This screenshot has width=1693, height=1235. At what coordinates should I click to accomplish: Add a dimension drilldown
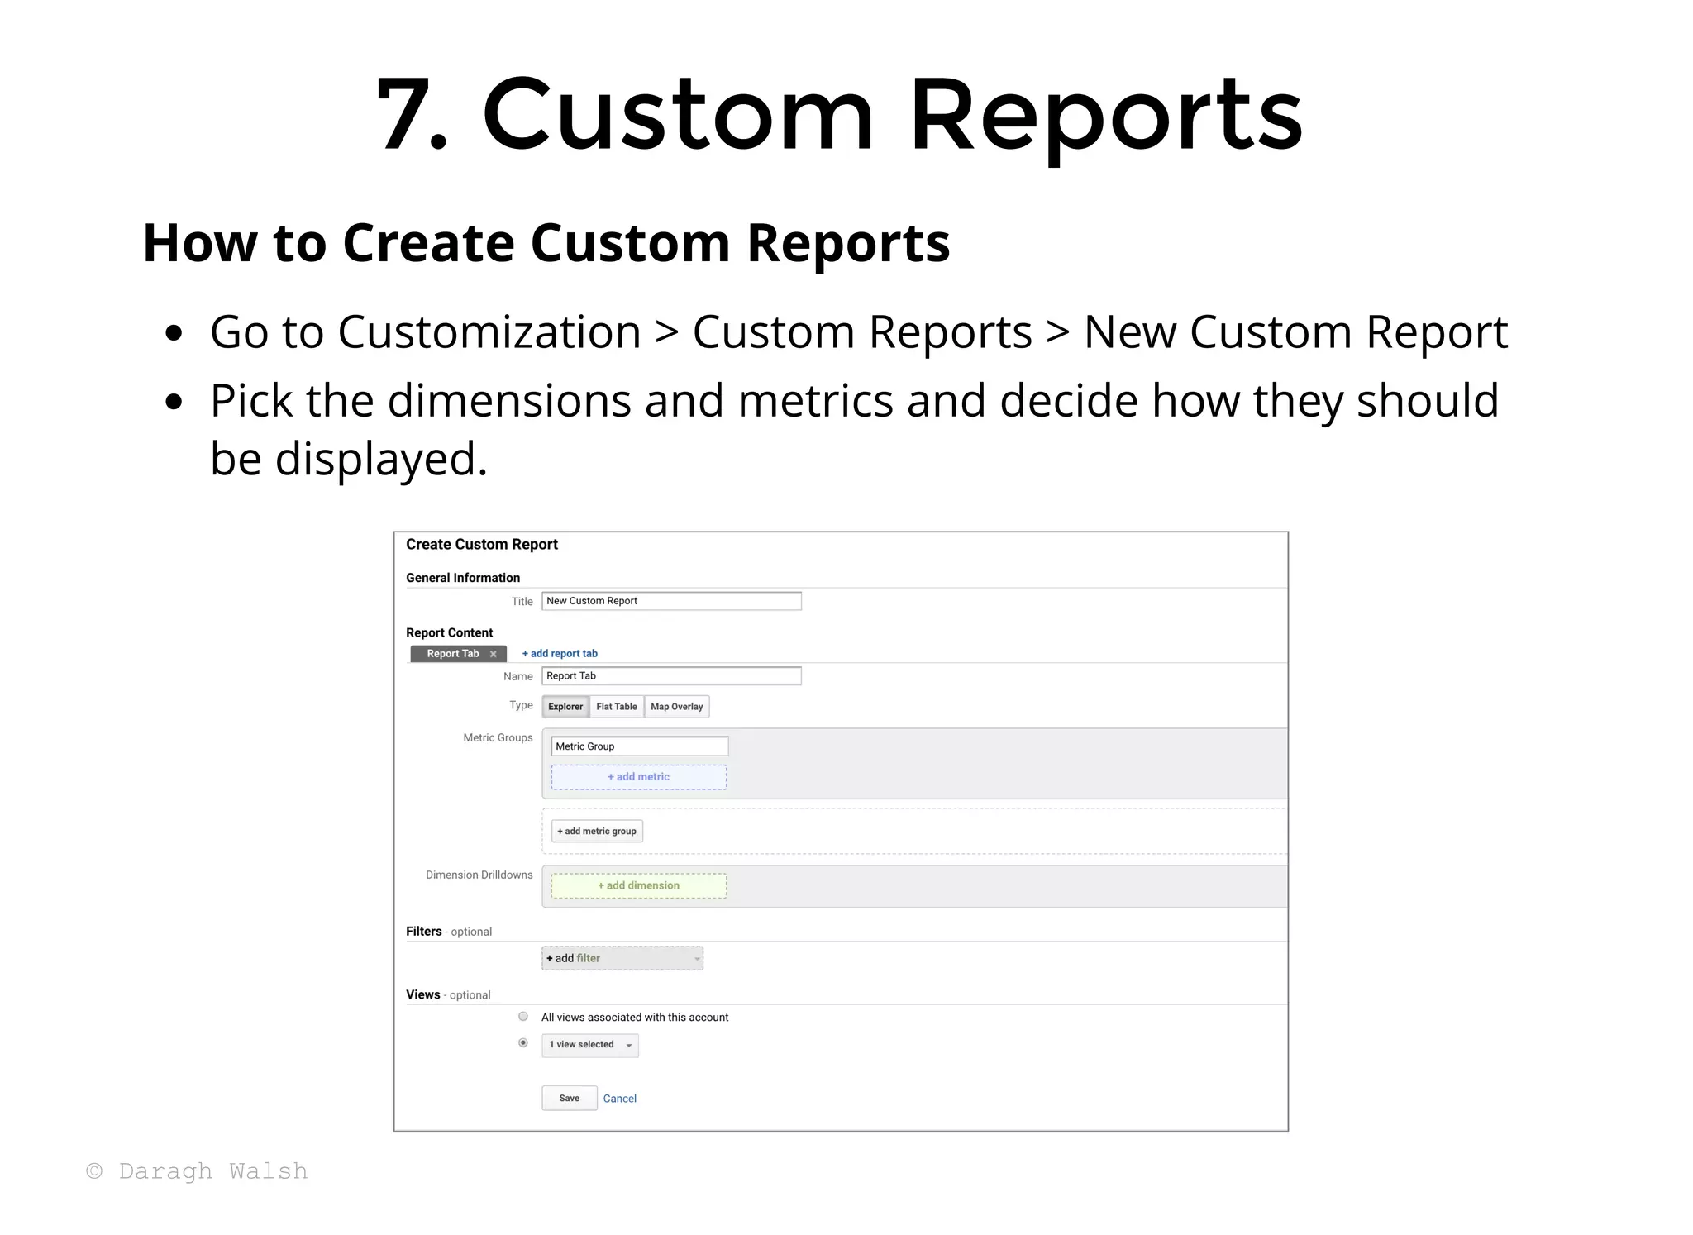point(639,886)
